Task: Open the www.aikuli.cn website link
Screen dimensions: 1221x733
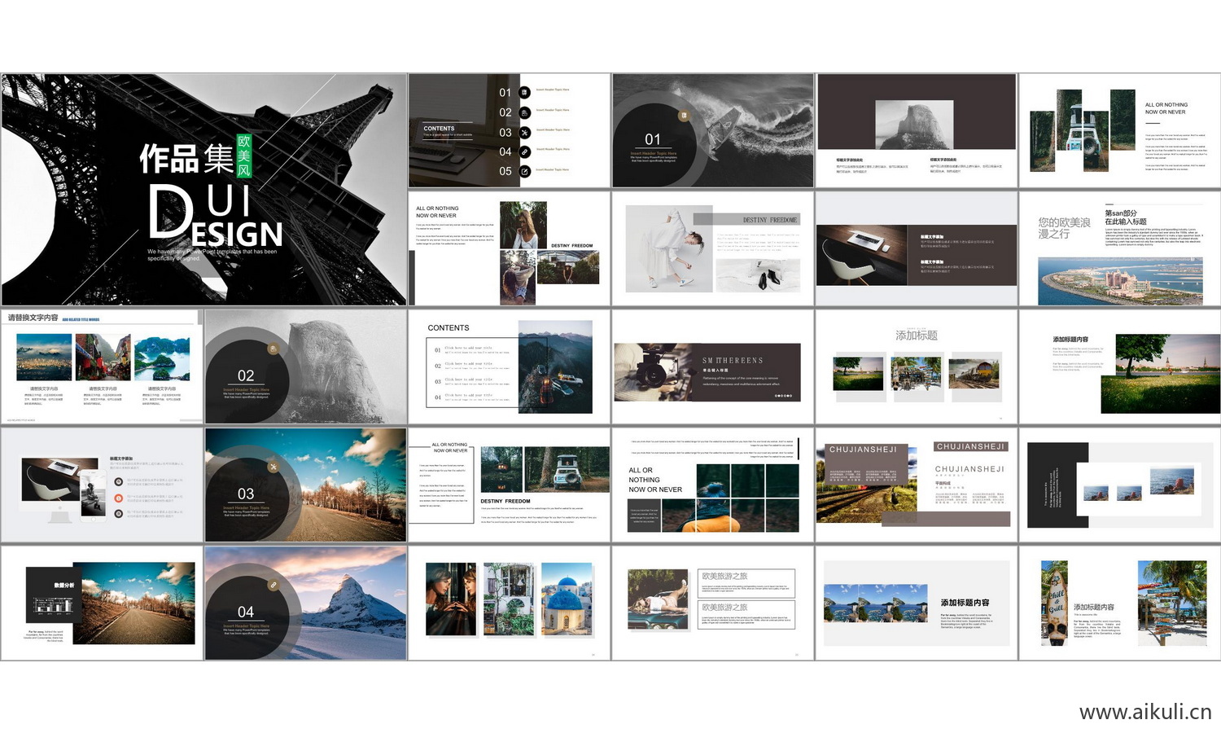Action: tap(1144, 712)
